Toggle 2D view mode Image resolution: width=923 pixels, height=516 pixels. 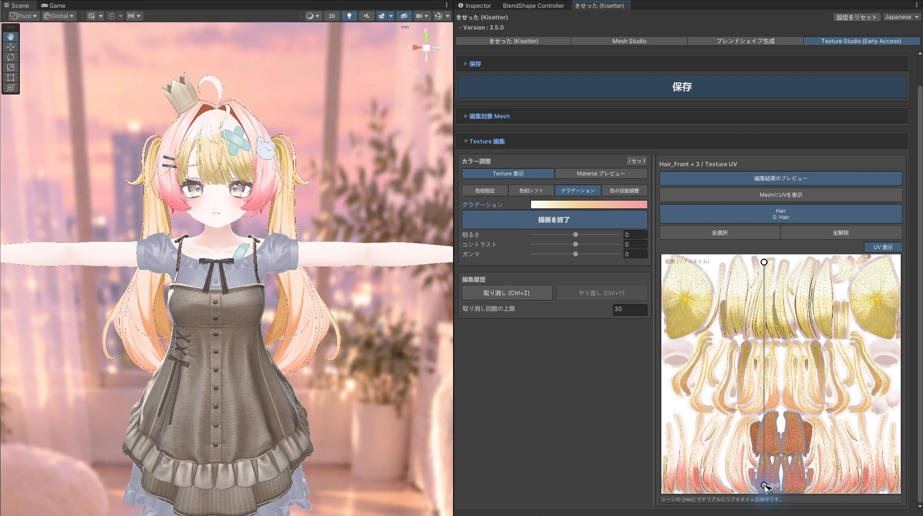point(332,16)
